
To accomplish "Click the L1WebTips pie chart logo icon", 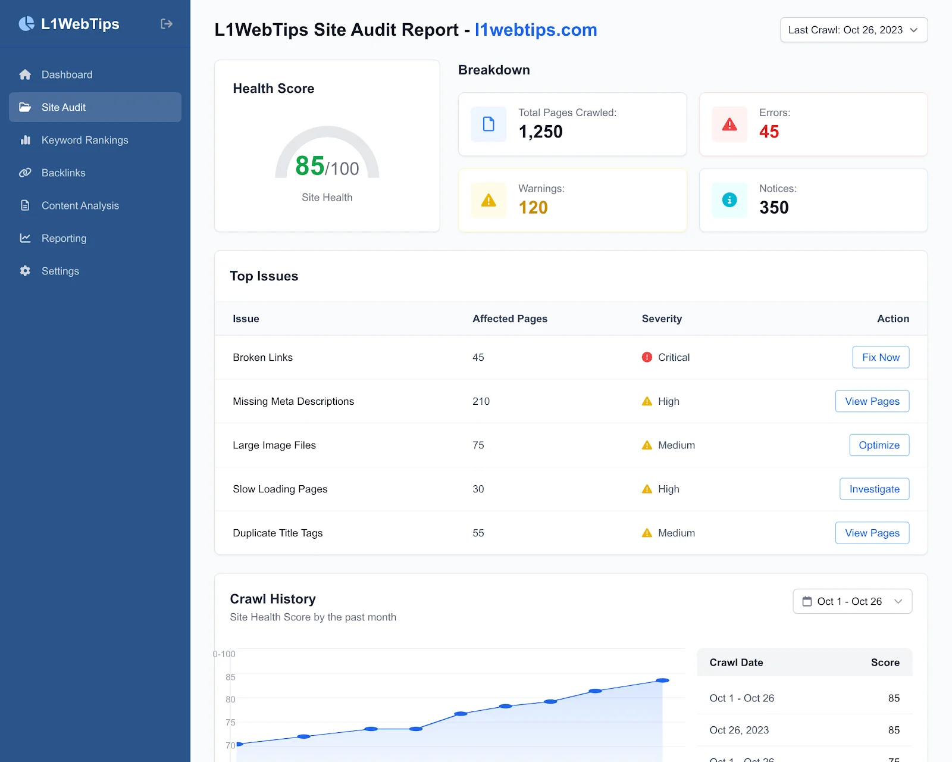I will [x=26, y=24].
